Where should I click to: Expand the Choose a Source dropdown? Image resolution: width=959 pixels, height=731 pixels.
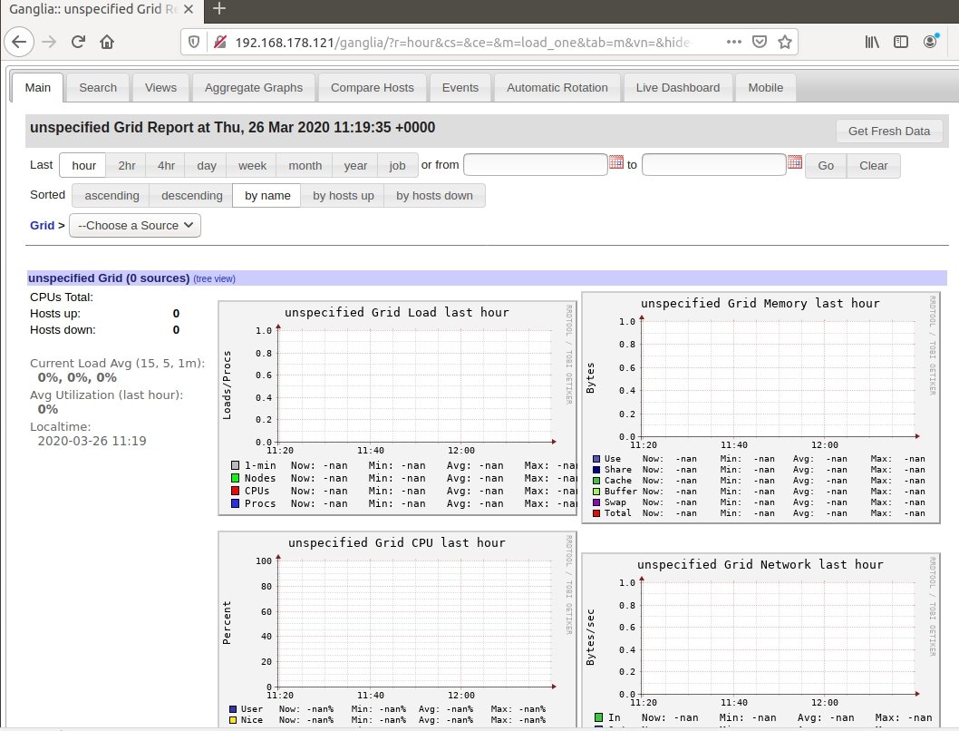pos(135,225)
